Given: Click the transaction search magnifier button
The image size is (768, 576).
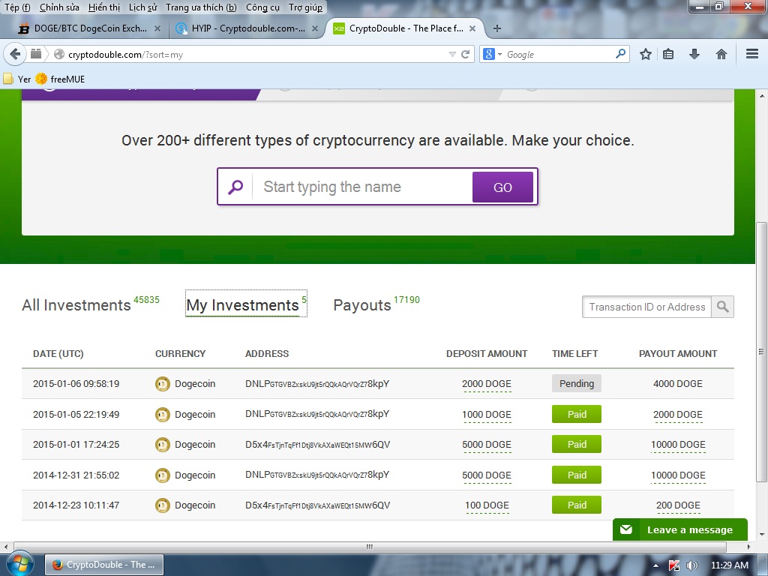Looking at the screenshot, I should point(722,307).
